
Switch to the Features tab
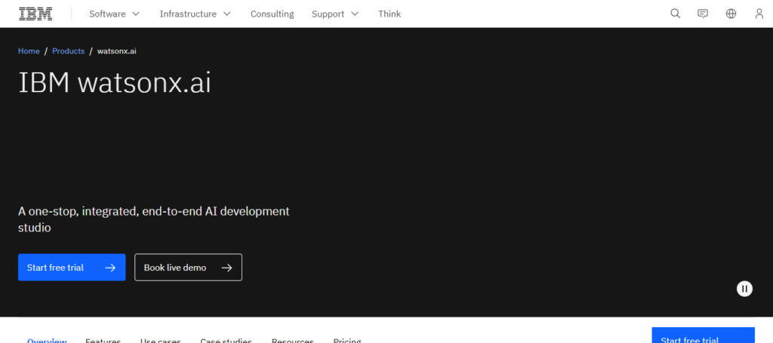click(x=103, y=339)
